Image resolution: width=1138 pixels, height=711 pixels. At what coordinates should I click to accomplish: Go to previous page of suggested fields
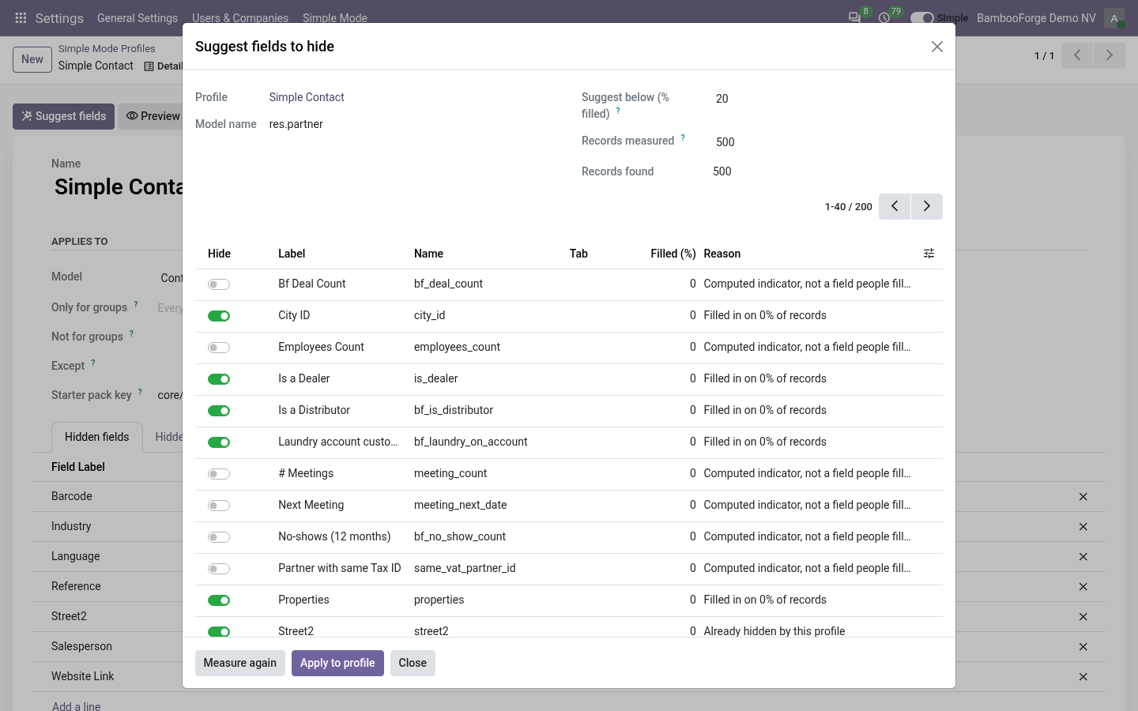point(895,206)
